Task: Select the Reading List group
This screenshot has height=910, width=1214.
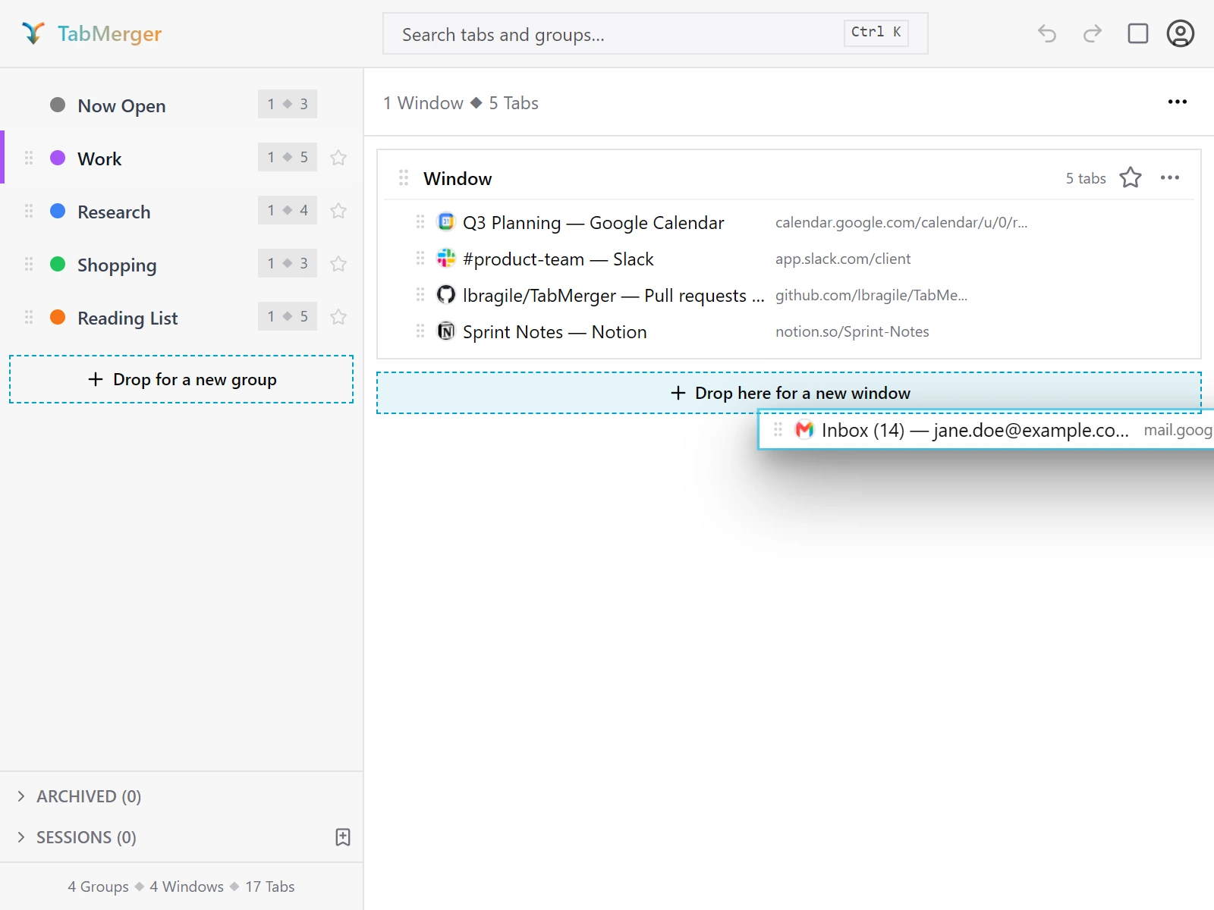Action: [x=182, y=317]
